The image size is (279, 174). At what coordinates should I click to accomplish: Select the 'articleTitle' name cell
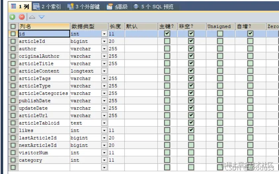coord(44,64)
